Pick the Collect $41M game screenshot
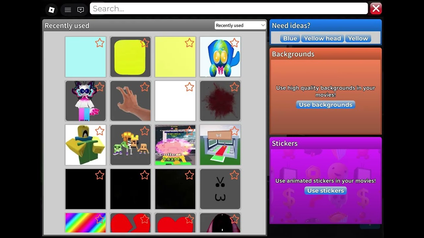Screen dimensions: 424x238 [175, 145]
